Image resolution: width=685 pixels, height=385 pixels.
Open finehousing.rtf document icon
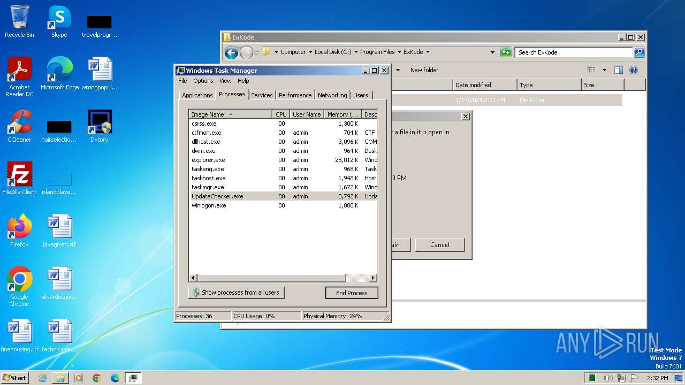(x=19, y=336)
